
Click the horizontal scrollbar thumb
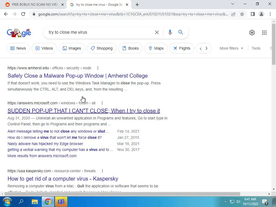coord(122,194)
